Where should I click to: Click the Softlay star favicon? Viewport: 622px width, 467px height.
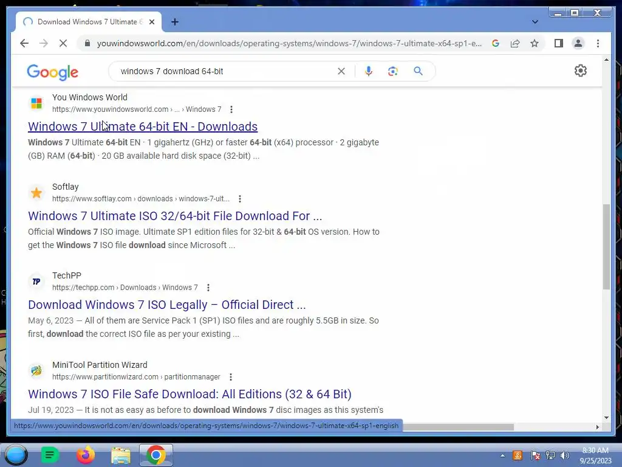tap(36, 193)
